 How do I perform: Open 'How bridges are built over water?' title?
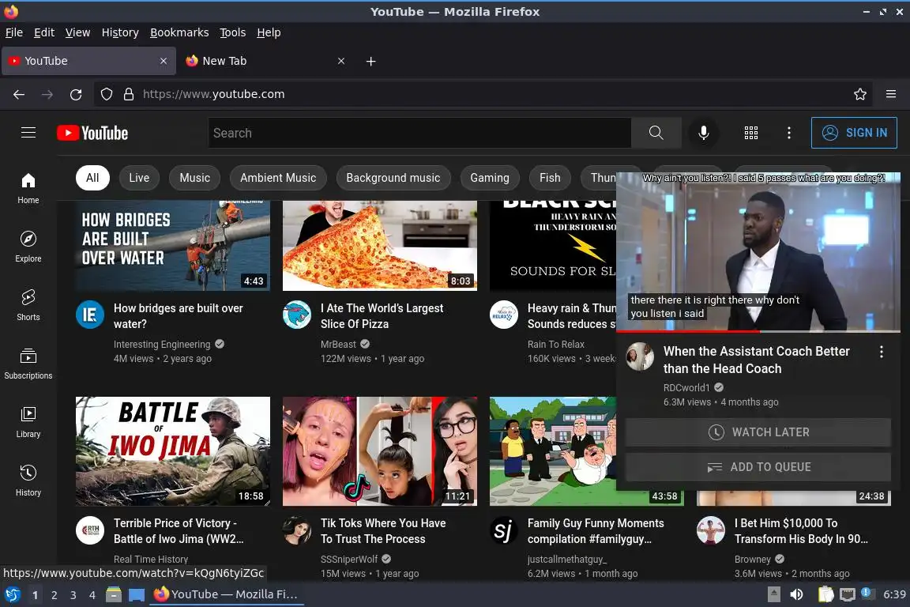[179, 316]
